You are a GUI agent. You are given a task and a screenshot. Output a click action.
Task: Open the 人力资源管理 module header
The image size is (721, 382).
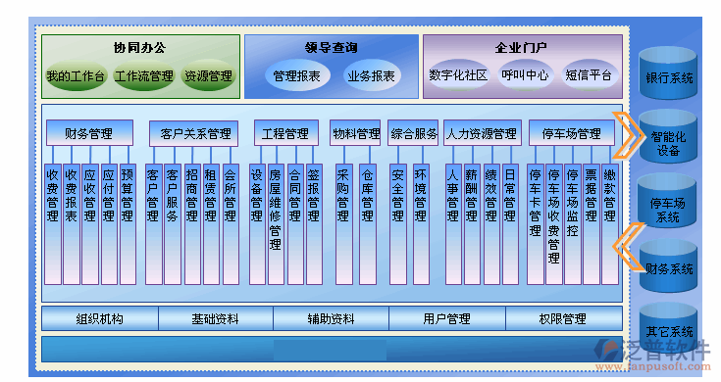click(483, 133)
